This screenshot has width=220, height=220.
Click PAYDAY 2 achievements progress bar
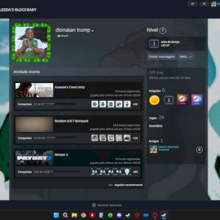point(65,172)
